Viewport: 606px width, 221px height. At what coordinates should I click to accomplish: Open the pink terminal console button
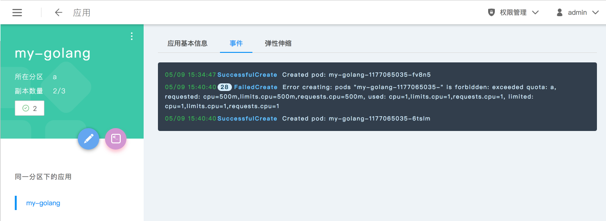[x=115, y=139]
